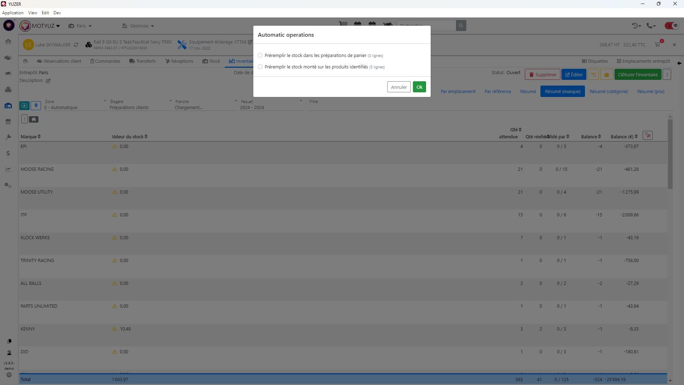
Task: Switch to the Stock tab
Action: pyautogui.click(x=211, y=61)
